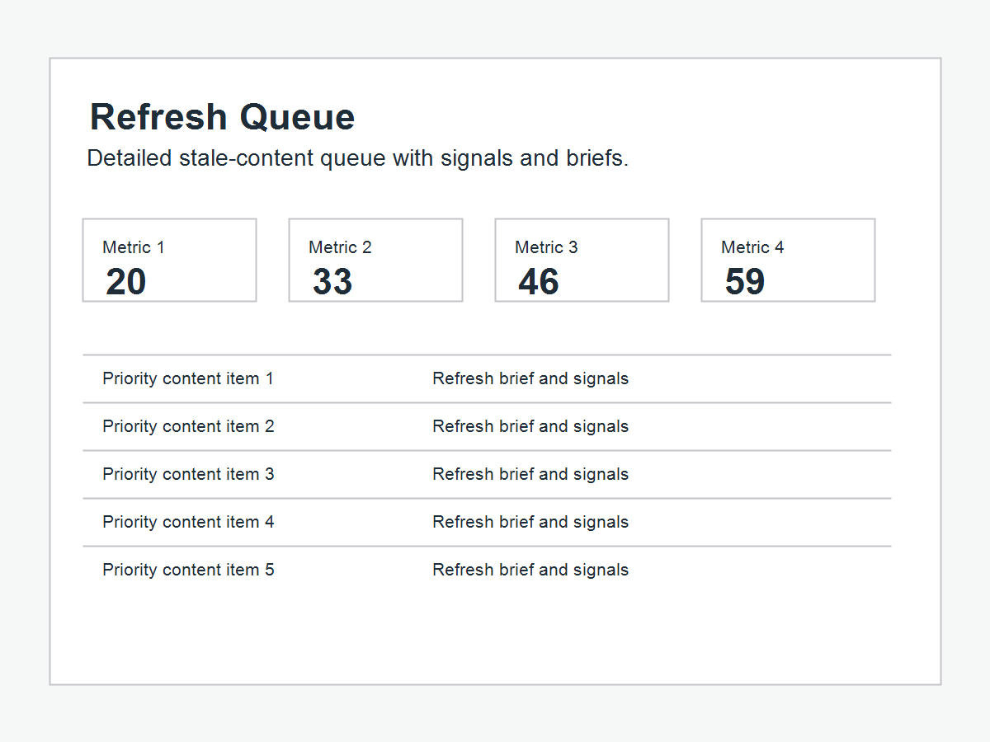This screenshot has height=742, width=990.
Task: Open refresh brief and signals for item 4
Action: pyautogui.click(x=530, y=522)
